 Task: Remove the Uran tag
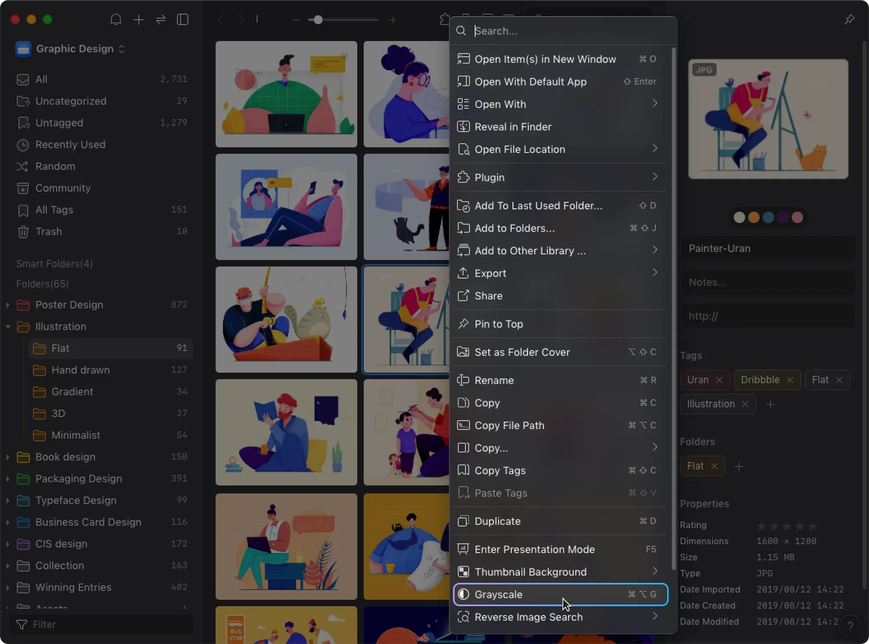click(719, 380)
